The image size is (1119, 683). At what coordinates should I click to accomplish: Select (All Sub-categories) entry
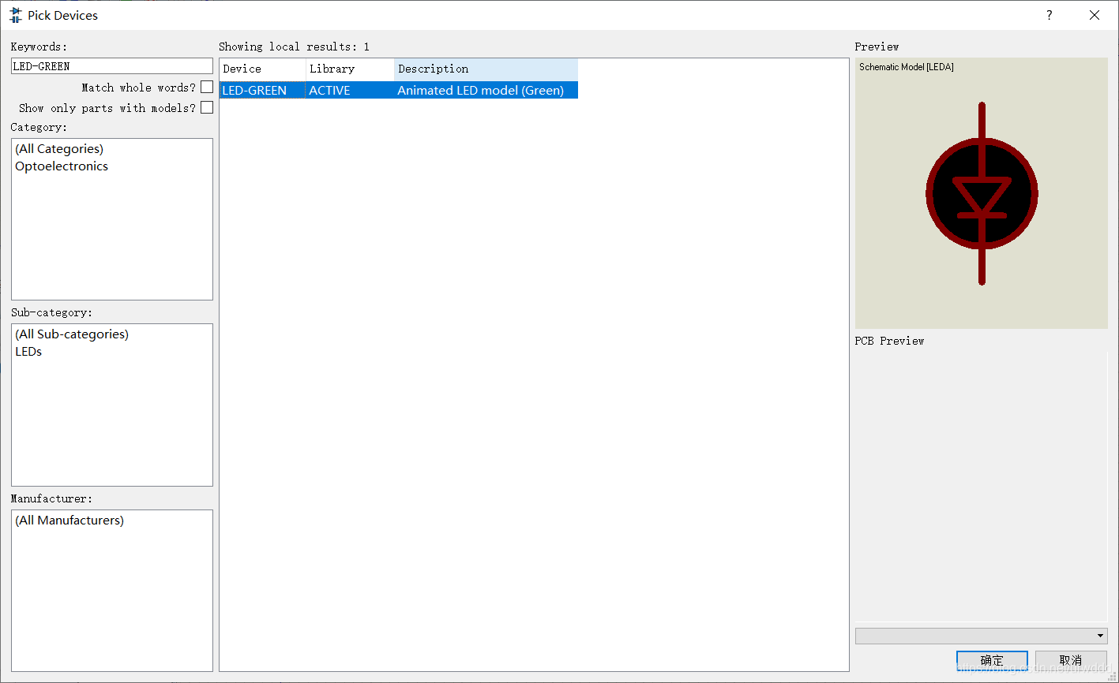tap(72, 334)
